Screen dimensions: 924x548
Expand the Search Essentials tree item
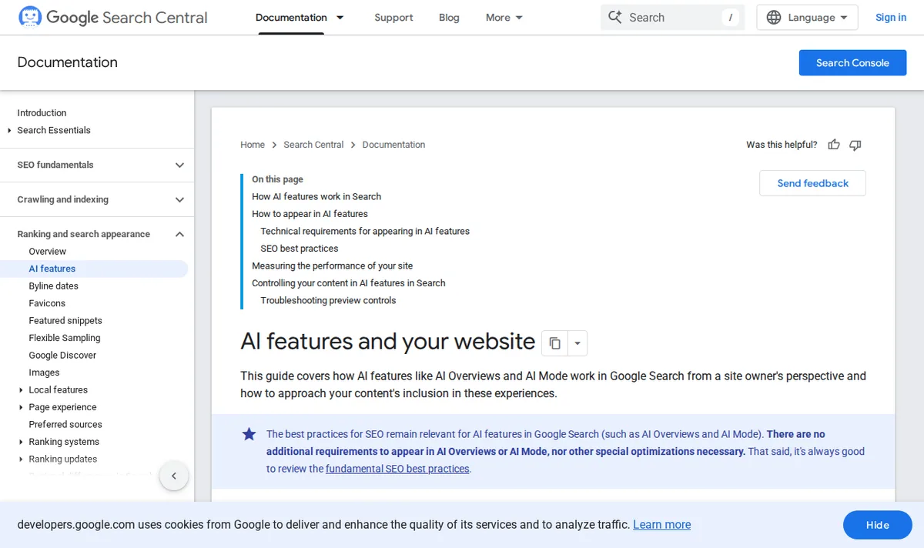click(x=9, y=130)
